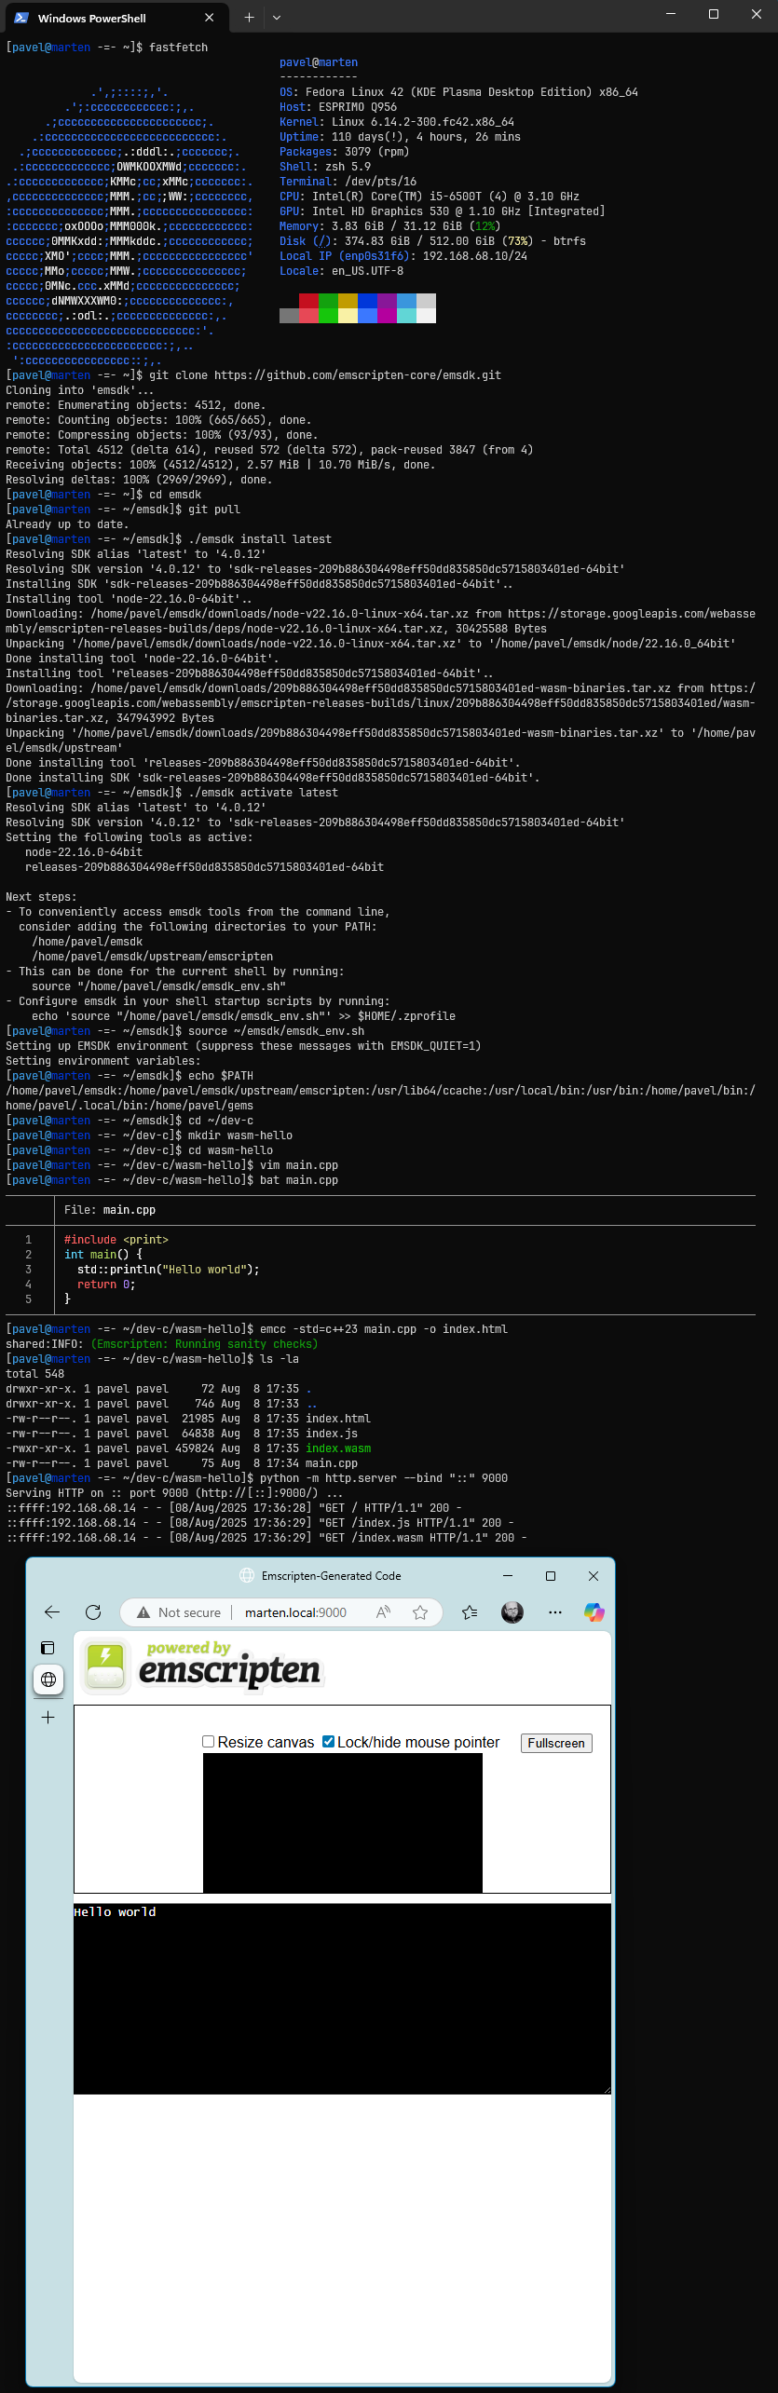
Task: Add a new vertical tab in Edge
Action: coord(48,1717)
